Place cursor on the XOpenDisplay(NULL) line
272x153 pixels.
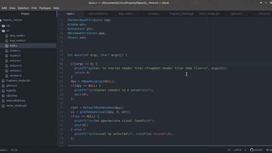[93, 81]
